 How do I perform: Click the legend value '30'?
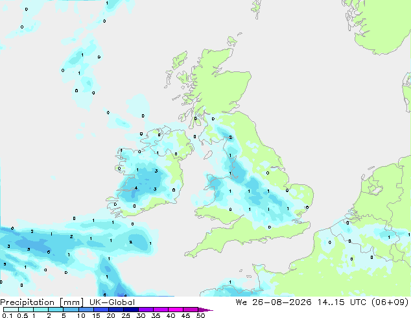click(x=141, y=315)
